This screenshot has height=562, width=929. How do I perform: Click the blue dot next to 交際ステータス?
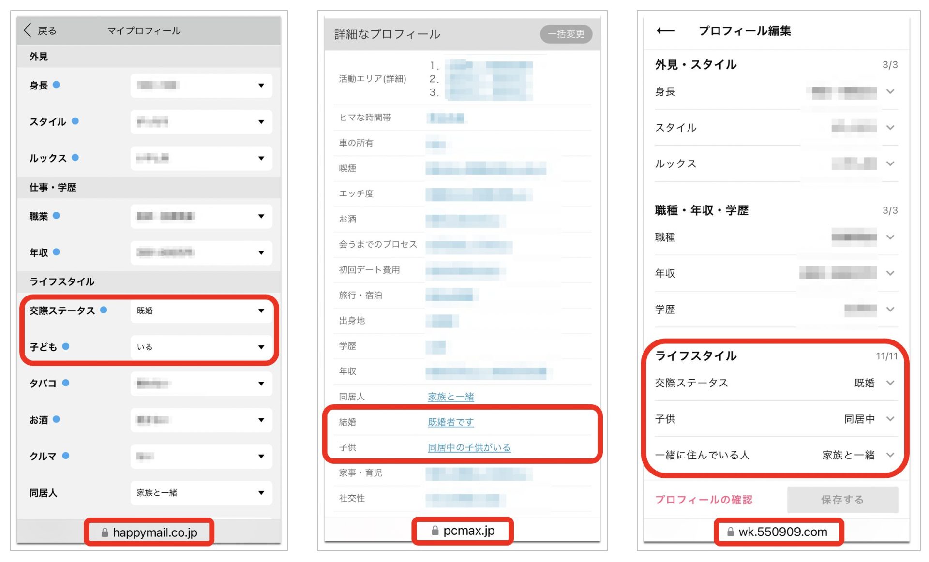click(104, 310)
